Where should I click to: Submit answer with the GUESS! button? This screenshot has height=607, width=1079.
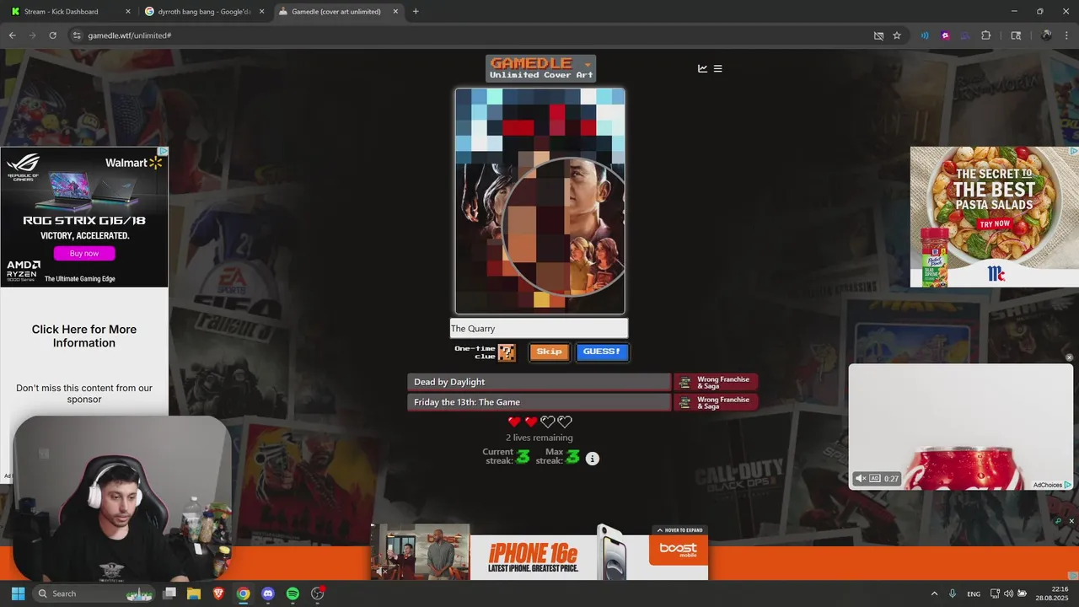point(602,352)
